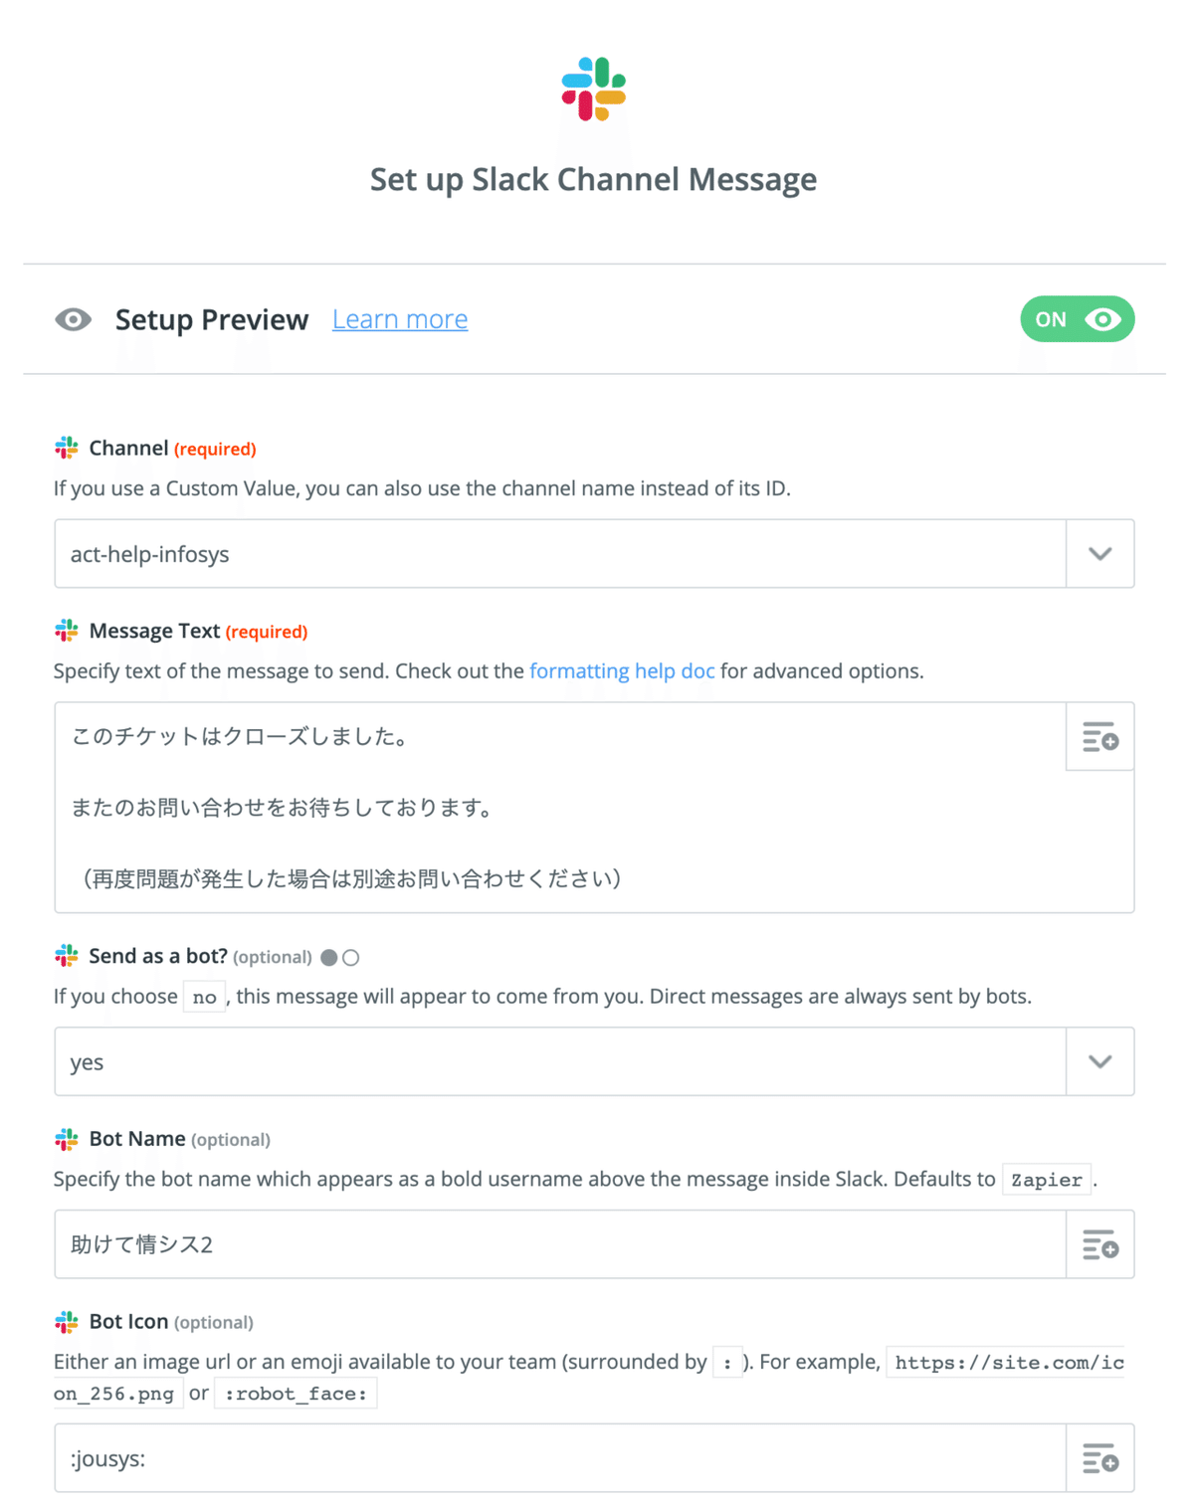Select the filled radio dot beside Send as a bot
Image resolution: width=1194 pixels, height=1505 pixels.
coord(329,958)
